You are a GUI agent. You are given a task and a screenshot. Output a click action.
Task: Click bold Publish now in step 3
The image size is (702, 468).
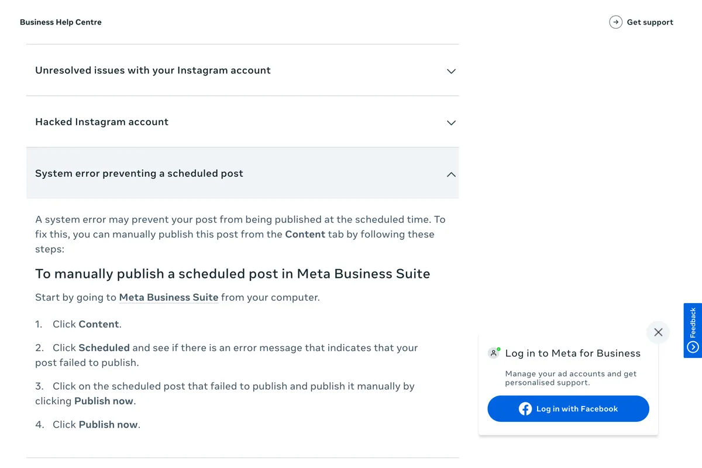[x=104, y=401]
